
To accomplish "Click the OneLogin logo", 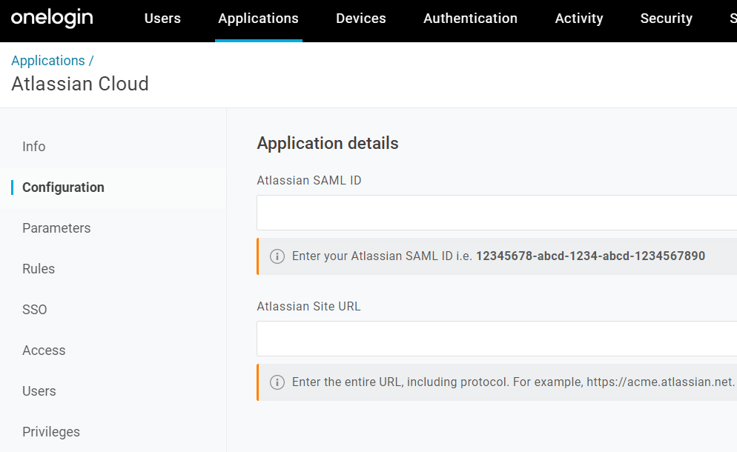I will tap(52, 19).
